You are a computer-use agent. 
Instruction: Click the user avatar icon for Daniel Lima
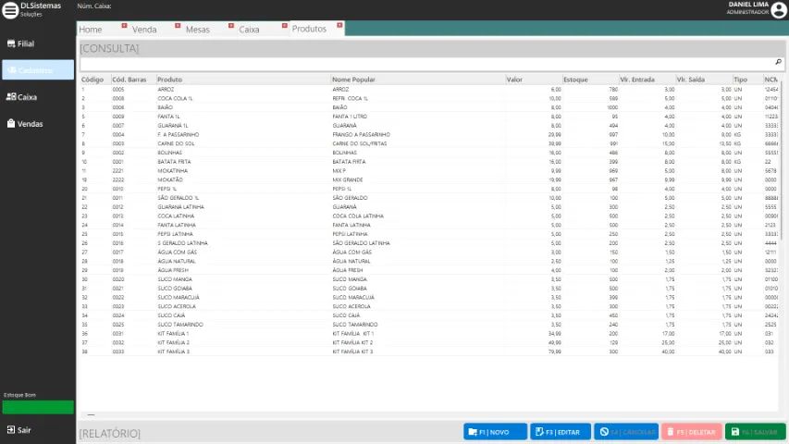779,10
